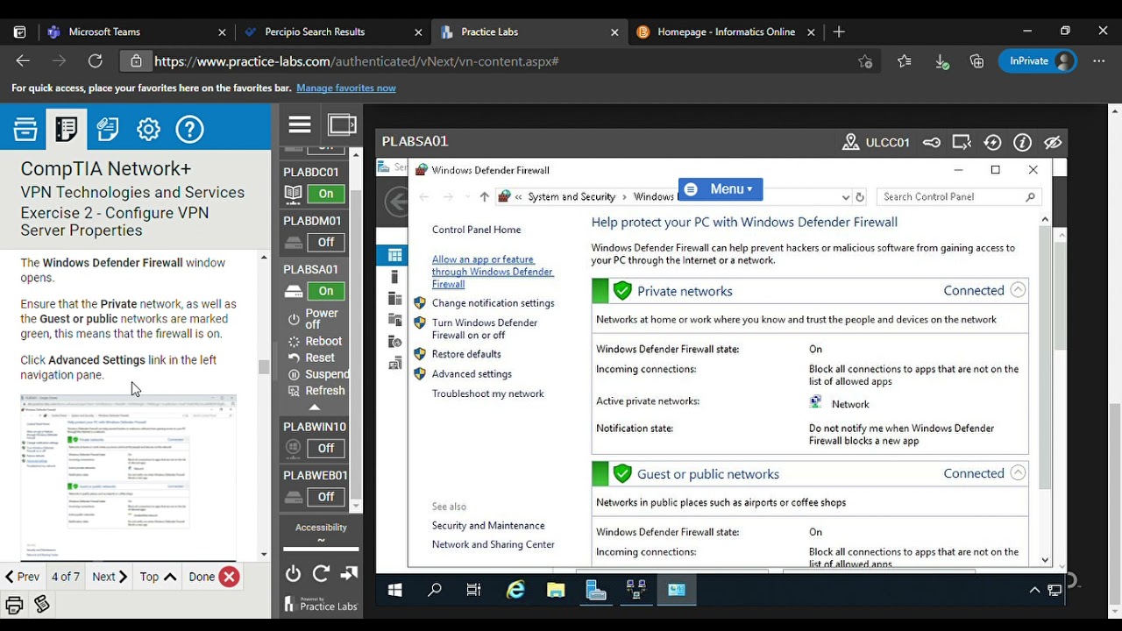Select Refresh for PLABSA01
The image size is (1122, 631).
(x=316, y=391)
